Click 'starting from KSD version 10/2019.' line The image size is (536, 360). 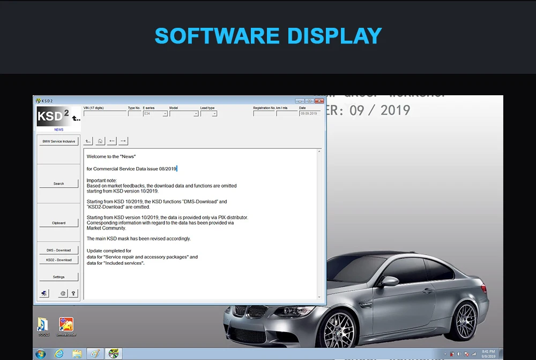[122, 191]
